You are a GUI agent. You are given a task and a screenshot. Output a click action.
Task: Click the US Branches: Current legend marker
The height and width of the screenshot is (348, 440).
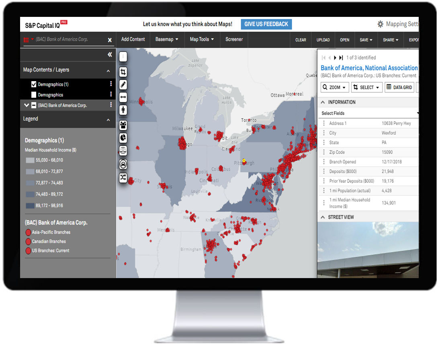28,251
